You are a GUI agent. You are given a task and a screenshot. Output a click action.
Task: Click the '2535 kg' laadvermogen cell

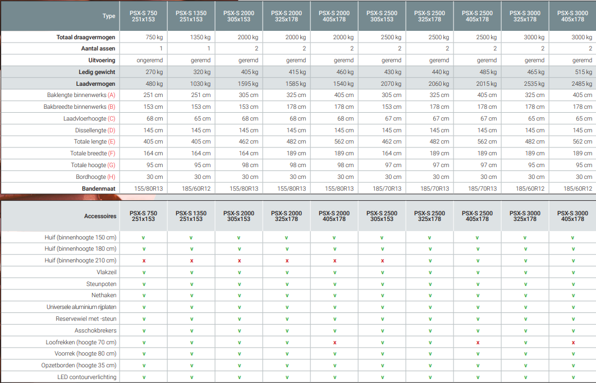pyautogui.click(x=534, y=84)
